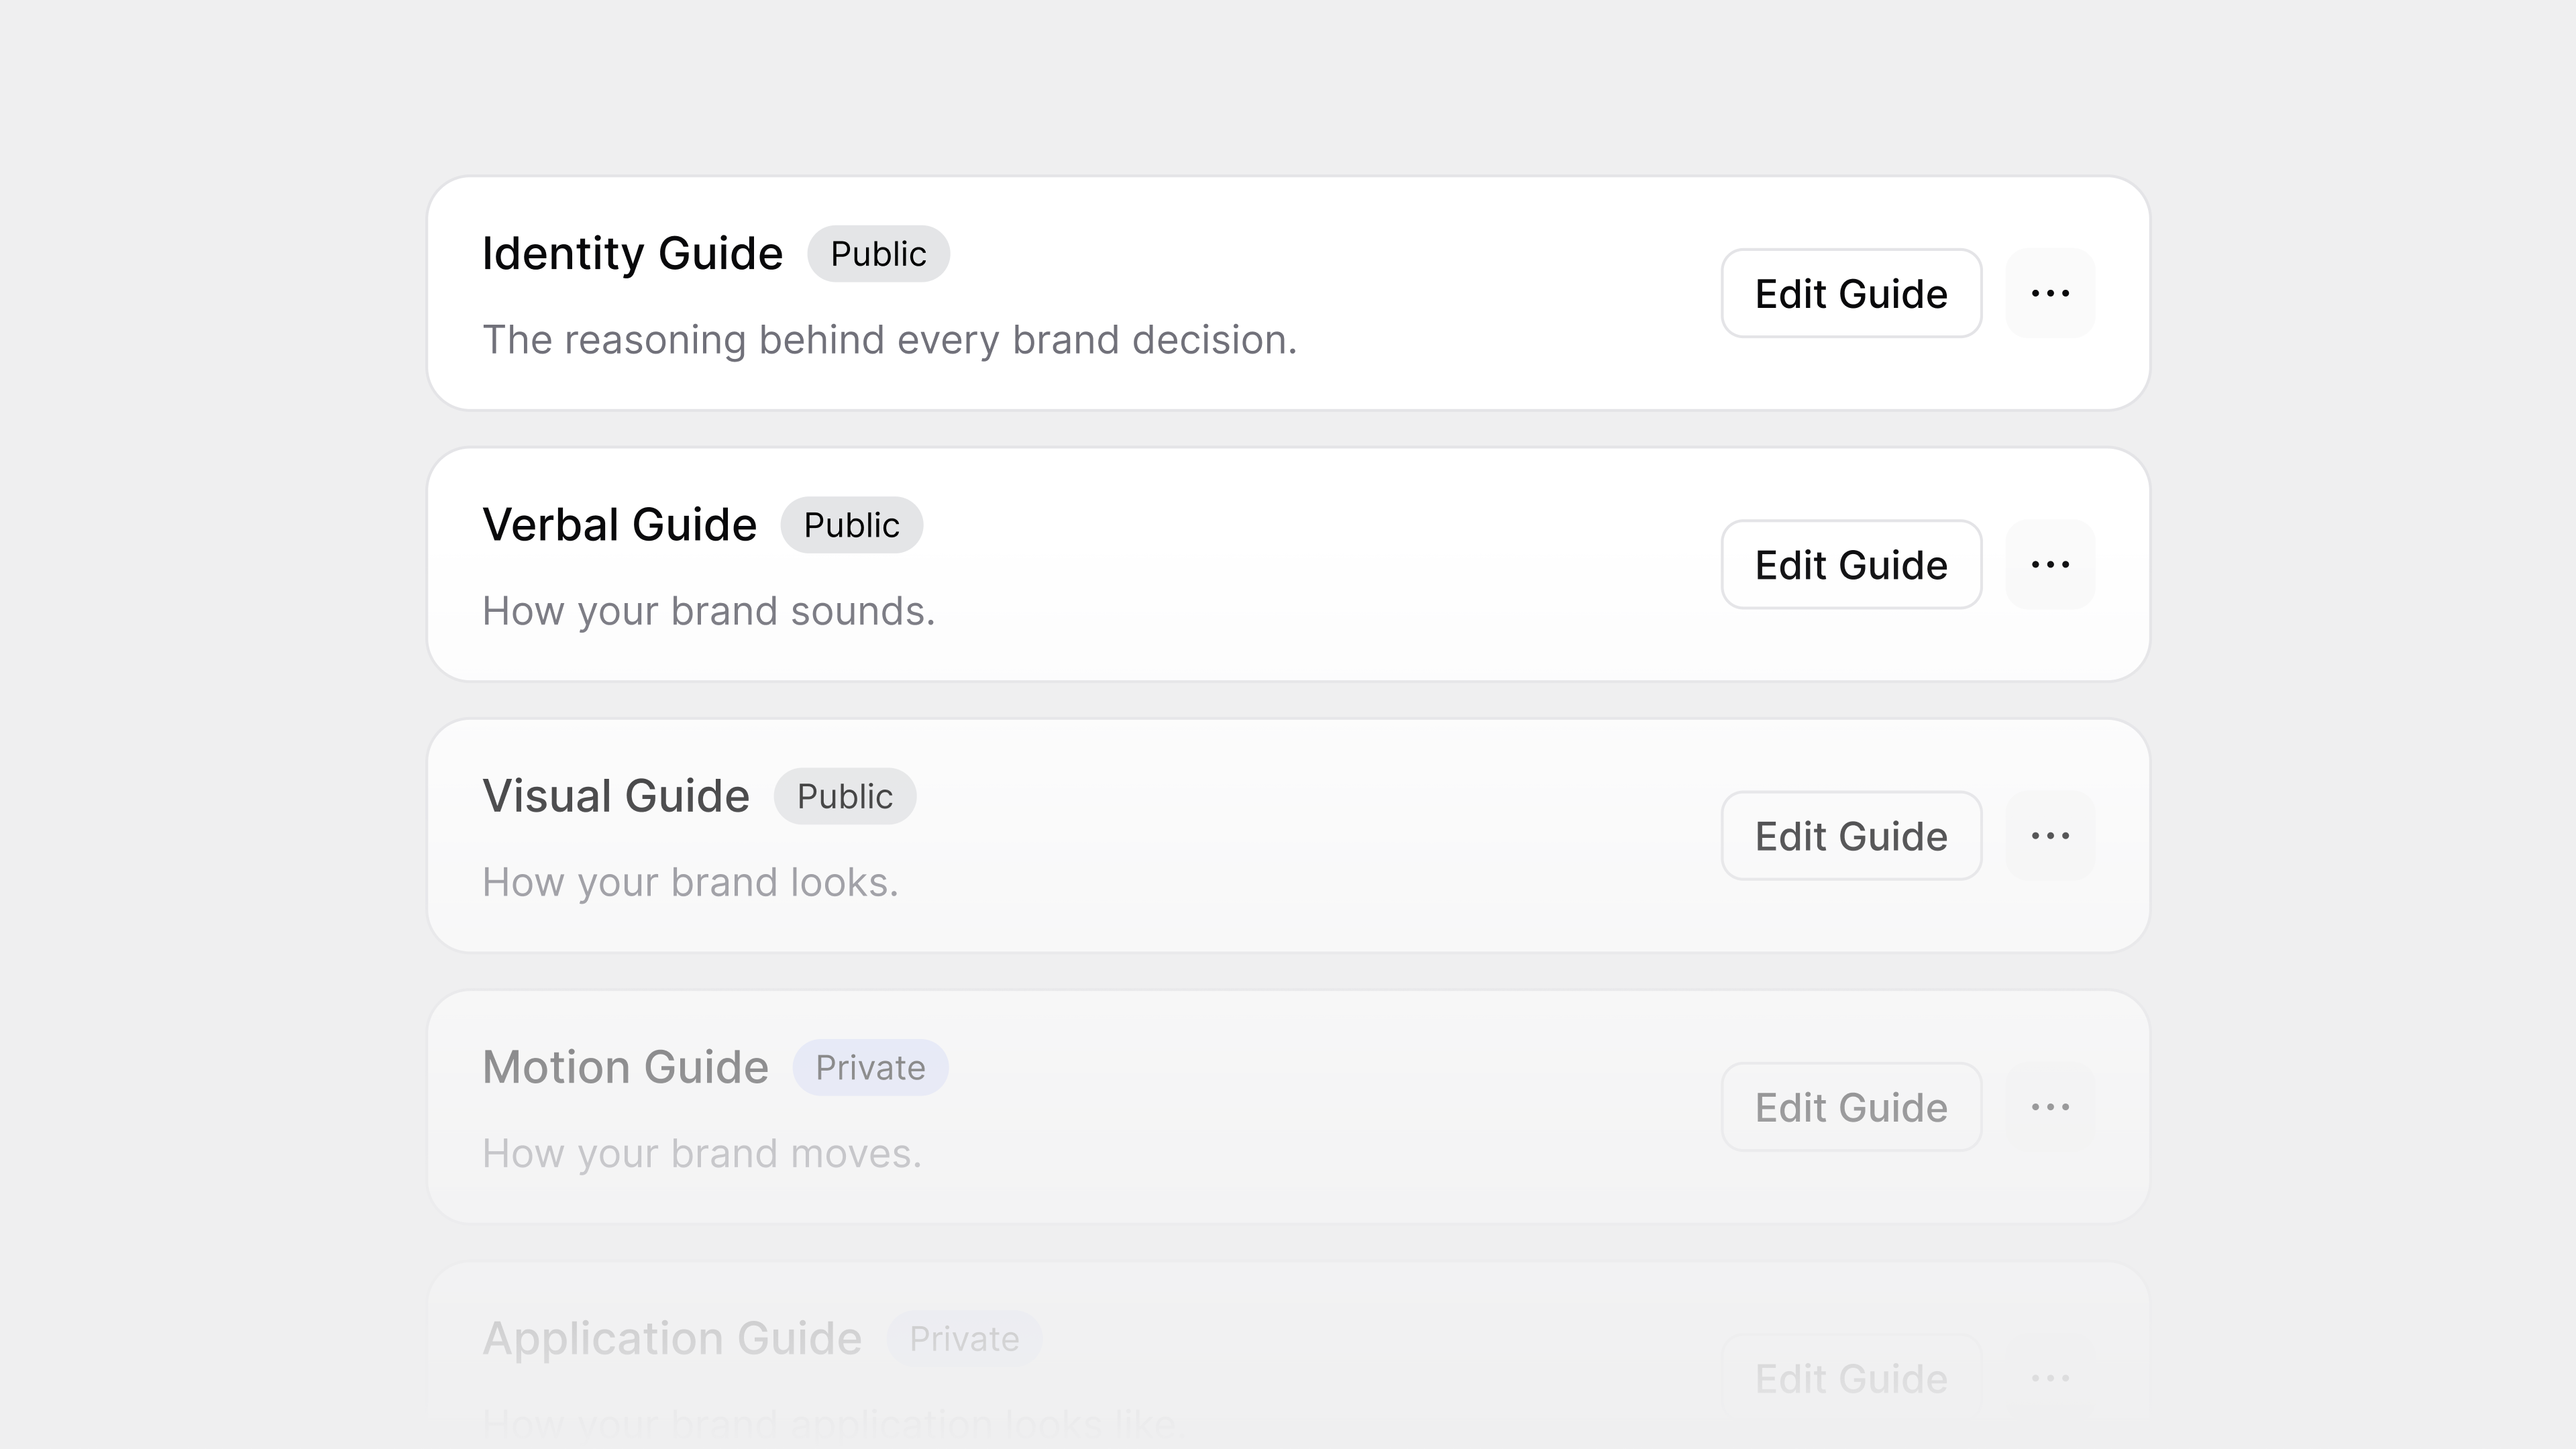Select the Verbal Guide title
The image size is (2576, 1449).
point(619,524)
